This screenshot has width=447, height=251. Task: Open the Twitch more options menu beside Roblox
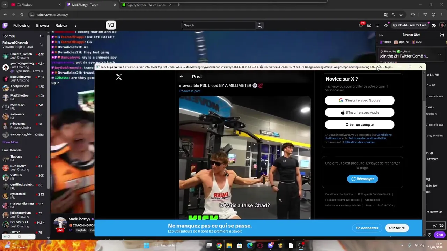[75, 25]
